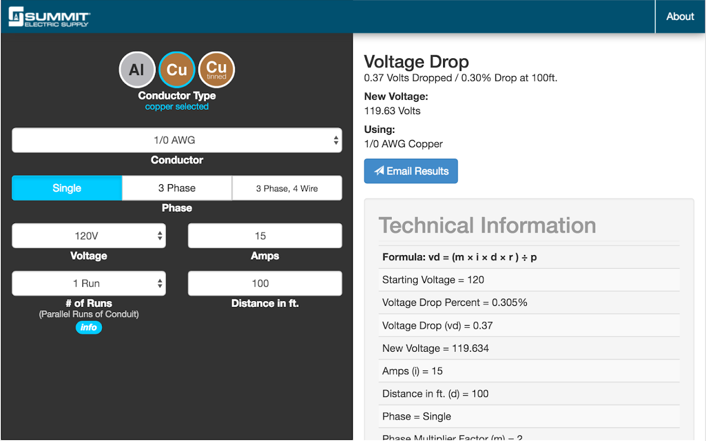
Task: Select Single phase option
Action: (67, 188)
